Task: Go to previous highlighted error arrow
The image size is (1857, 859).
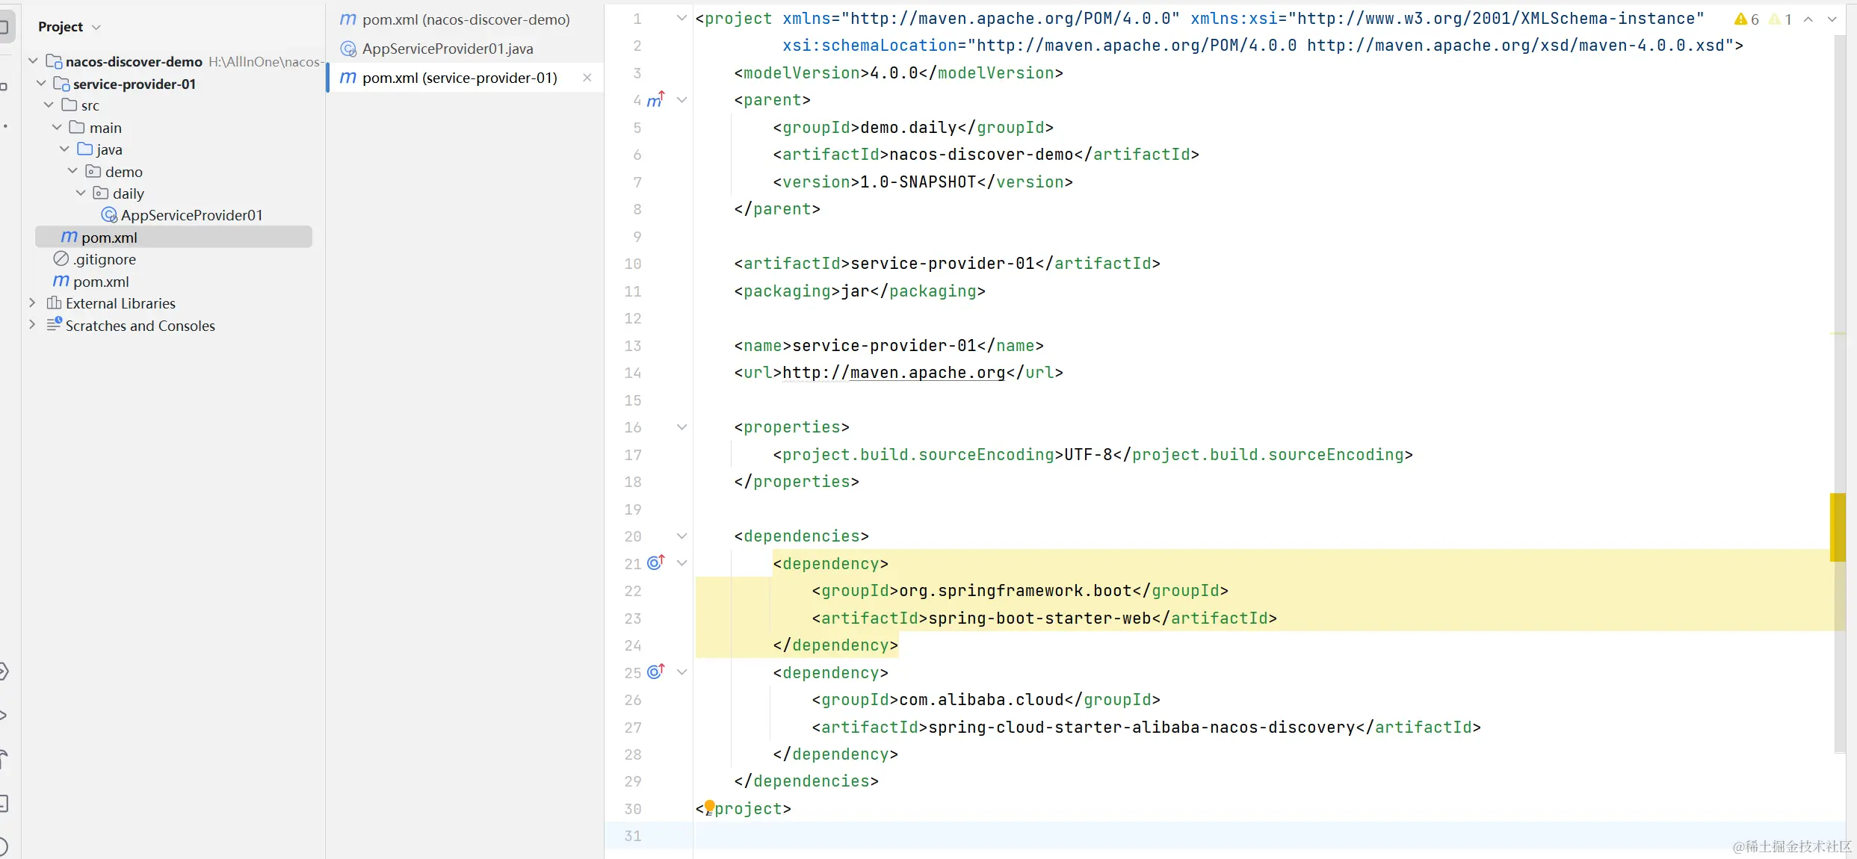Action: pos(1808,19)
